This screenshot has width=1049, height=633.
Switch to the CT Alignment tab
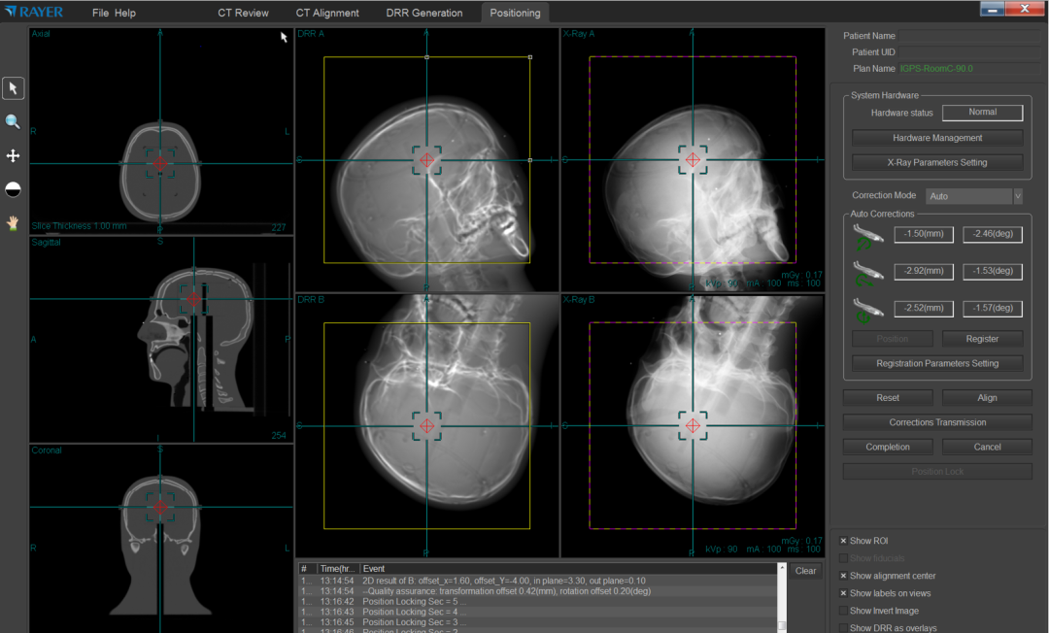(x=327, y=14)
